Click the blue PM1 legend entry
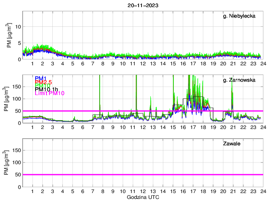The height and width of the screenshot is (201, 268). 41,78
